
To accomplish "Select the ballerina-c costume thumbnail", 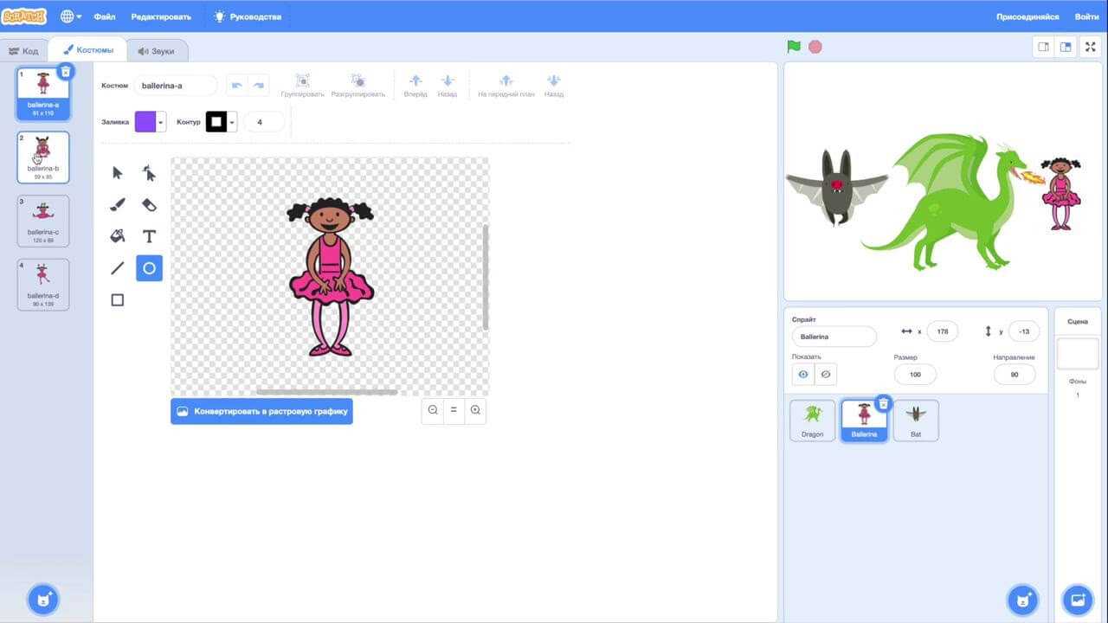I will pyautogui.click(x=43, y=221).
